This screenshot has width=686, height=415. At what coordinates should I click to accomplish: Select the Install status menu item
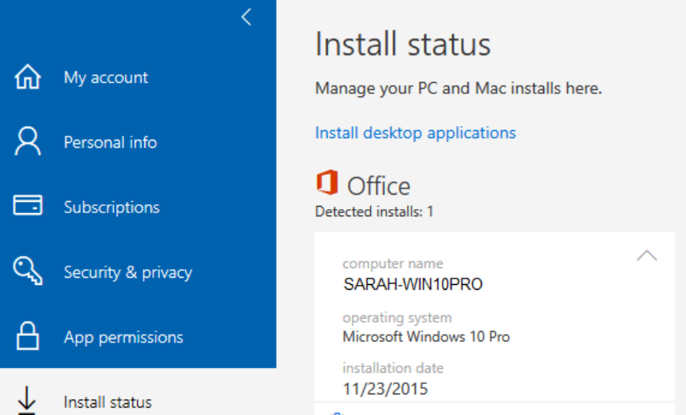[x=108, y=402]
